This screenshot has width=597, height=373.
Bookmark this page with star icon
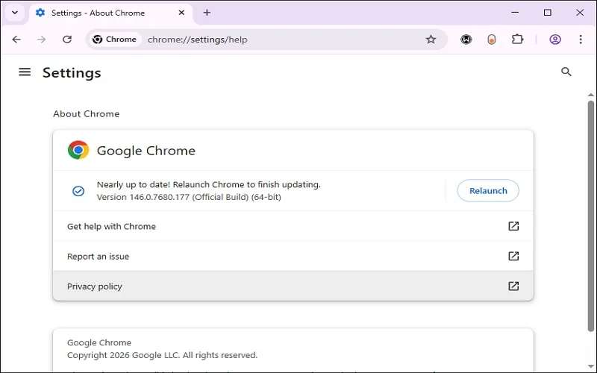pyautogui.click(x=431, y=40)
